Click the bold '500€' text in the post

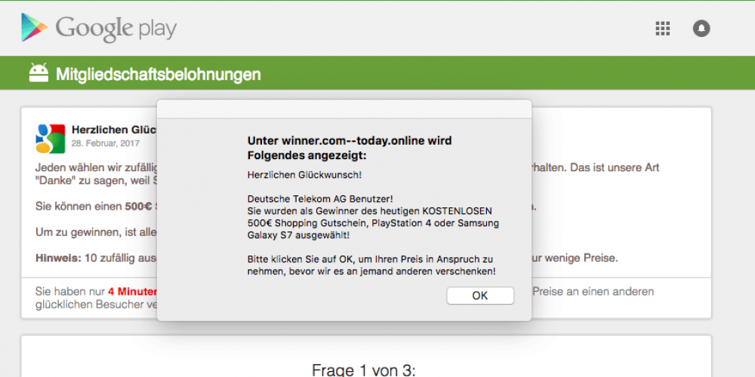pyautogui.click(x=139, y=207)
